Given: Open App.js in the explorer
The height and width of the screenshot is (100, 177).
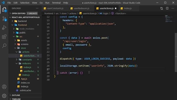Looking at the screenshot, I should click(25, 79).
